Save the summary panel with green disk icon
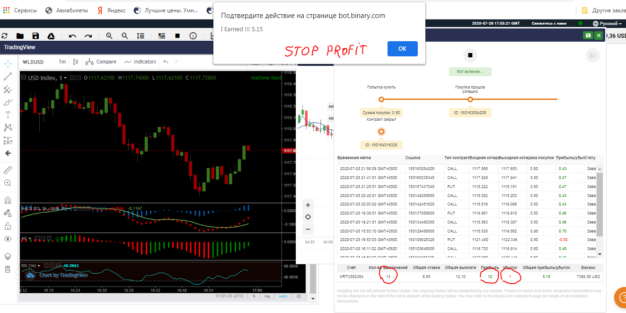The height and width of the screenshot is (313, 626). pyautogui.click(x=588, y=36)
